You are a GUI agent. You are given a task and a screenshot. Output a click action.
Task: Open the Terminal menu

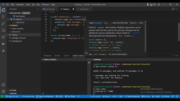tap(45, 4)
